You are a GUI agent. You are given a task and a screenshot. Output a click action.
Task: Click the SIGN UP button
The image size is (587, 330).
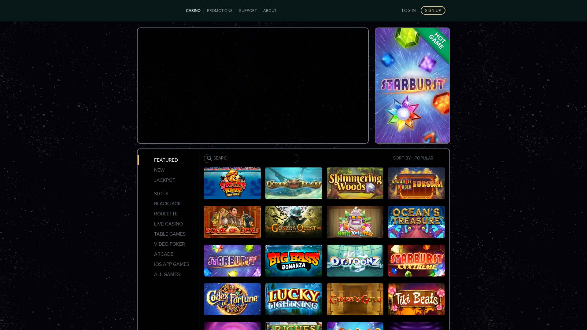click(x=433, y=10)
